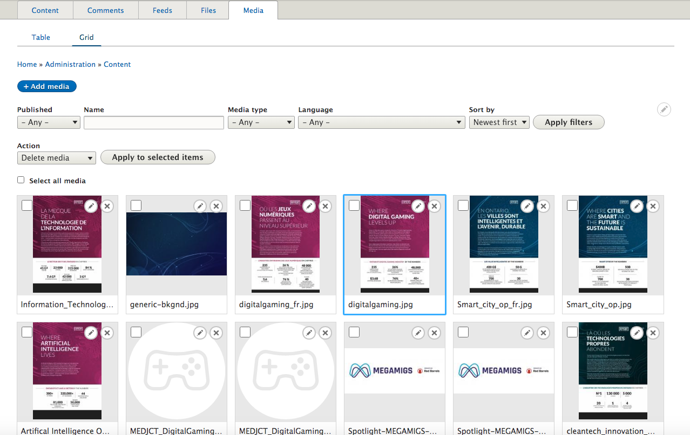Open view configuration pencil beside filters
Image resolution: width=690 pixels, height=435 pixels.
point(664,109)
